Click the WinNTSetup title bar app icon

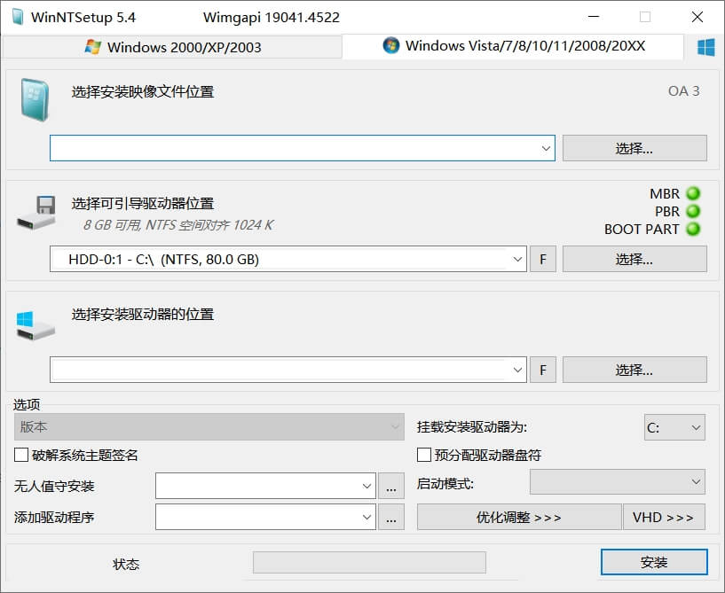coord(18,17)
